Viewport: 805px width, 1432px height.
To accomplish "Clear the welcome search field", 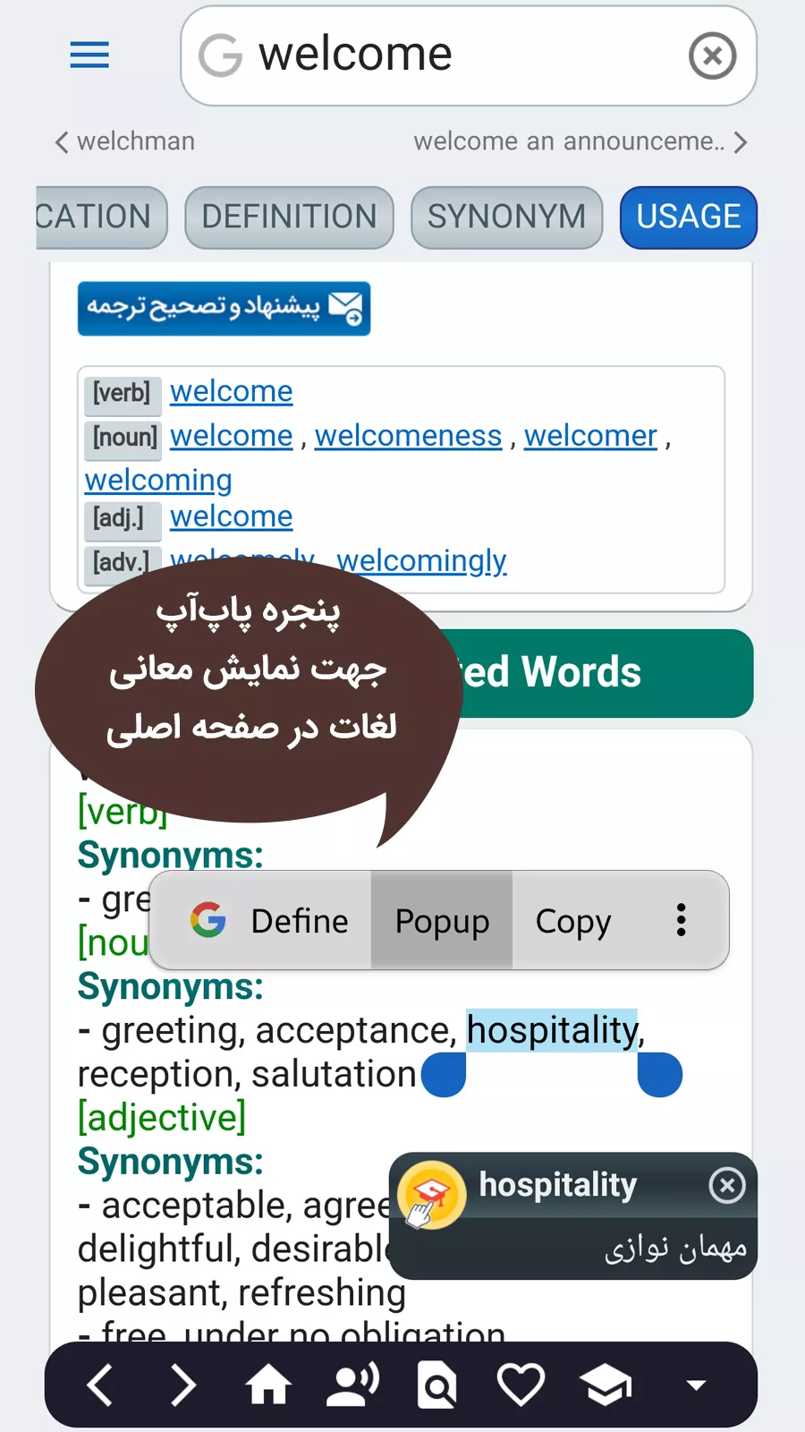I will 712,56.
